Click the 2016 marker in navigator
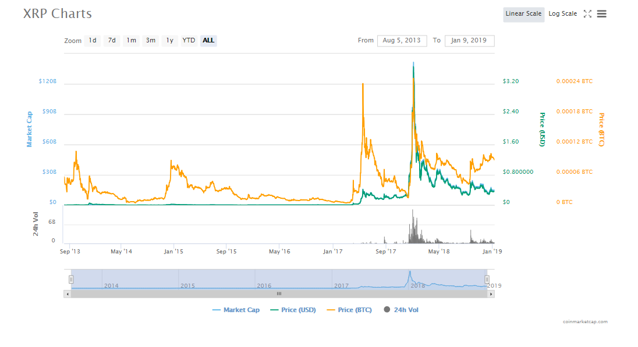638x347 pixels. (264, 285)
